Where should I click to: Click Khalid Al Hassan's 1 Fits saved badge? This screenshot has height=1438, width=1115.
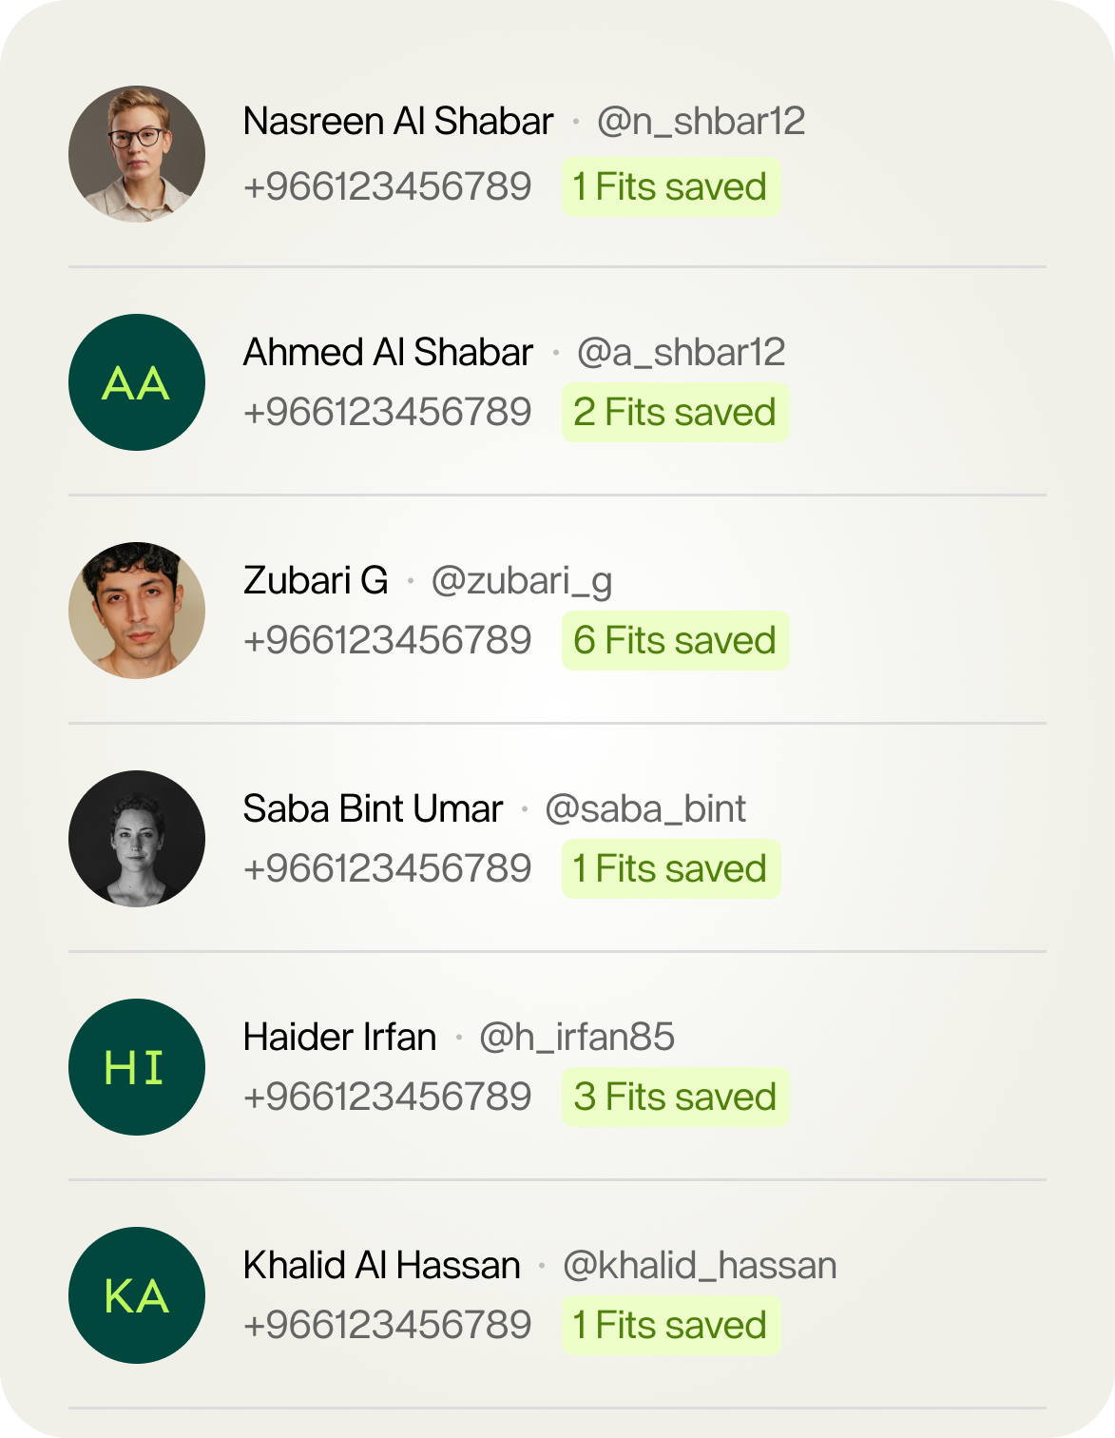pyautogui.click(x=670, y=1326)
